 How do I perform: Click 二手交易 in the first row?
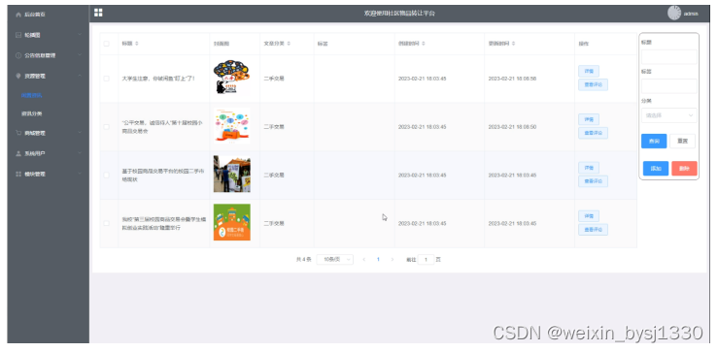tap(274, 79)
